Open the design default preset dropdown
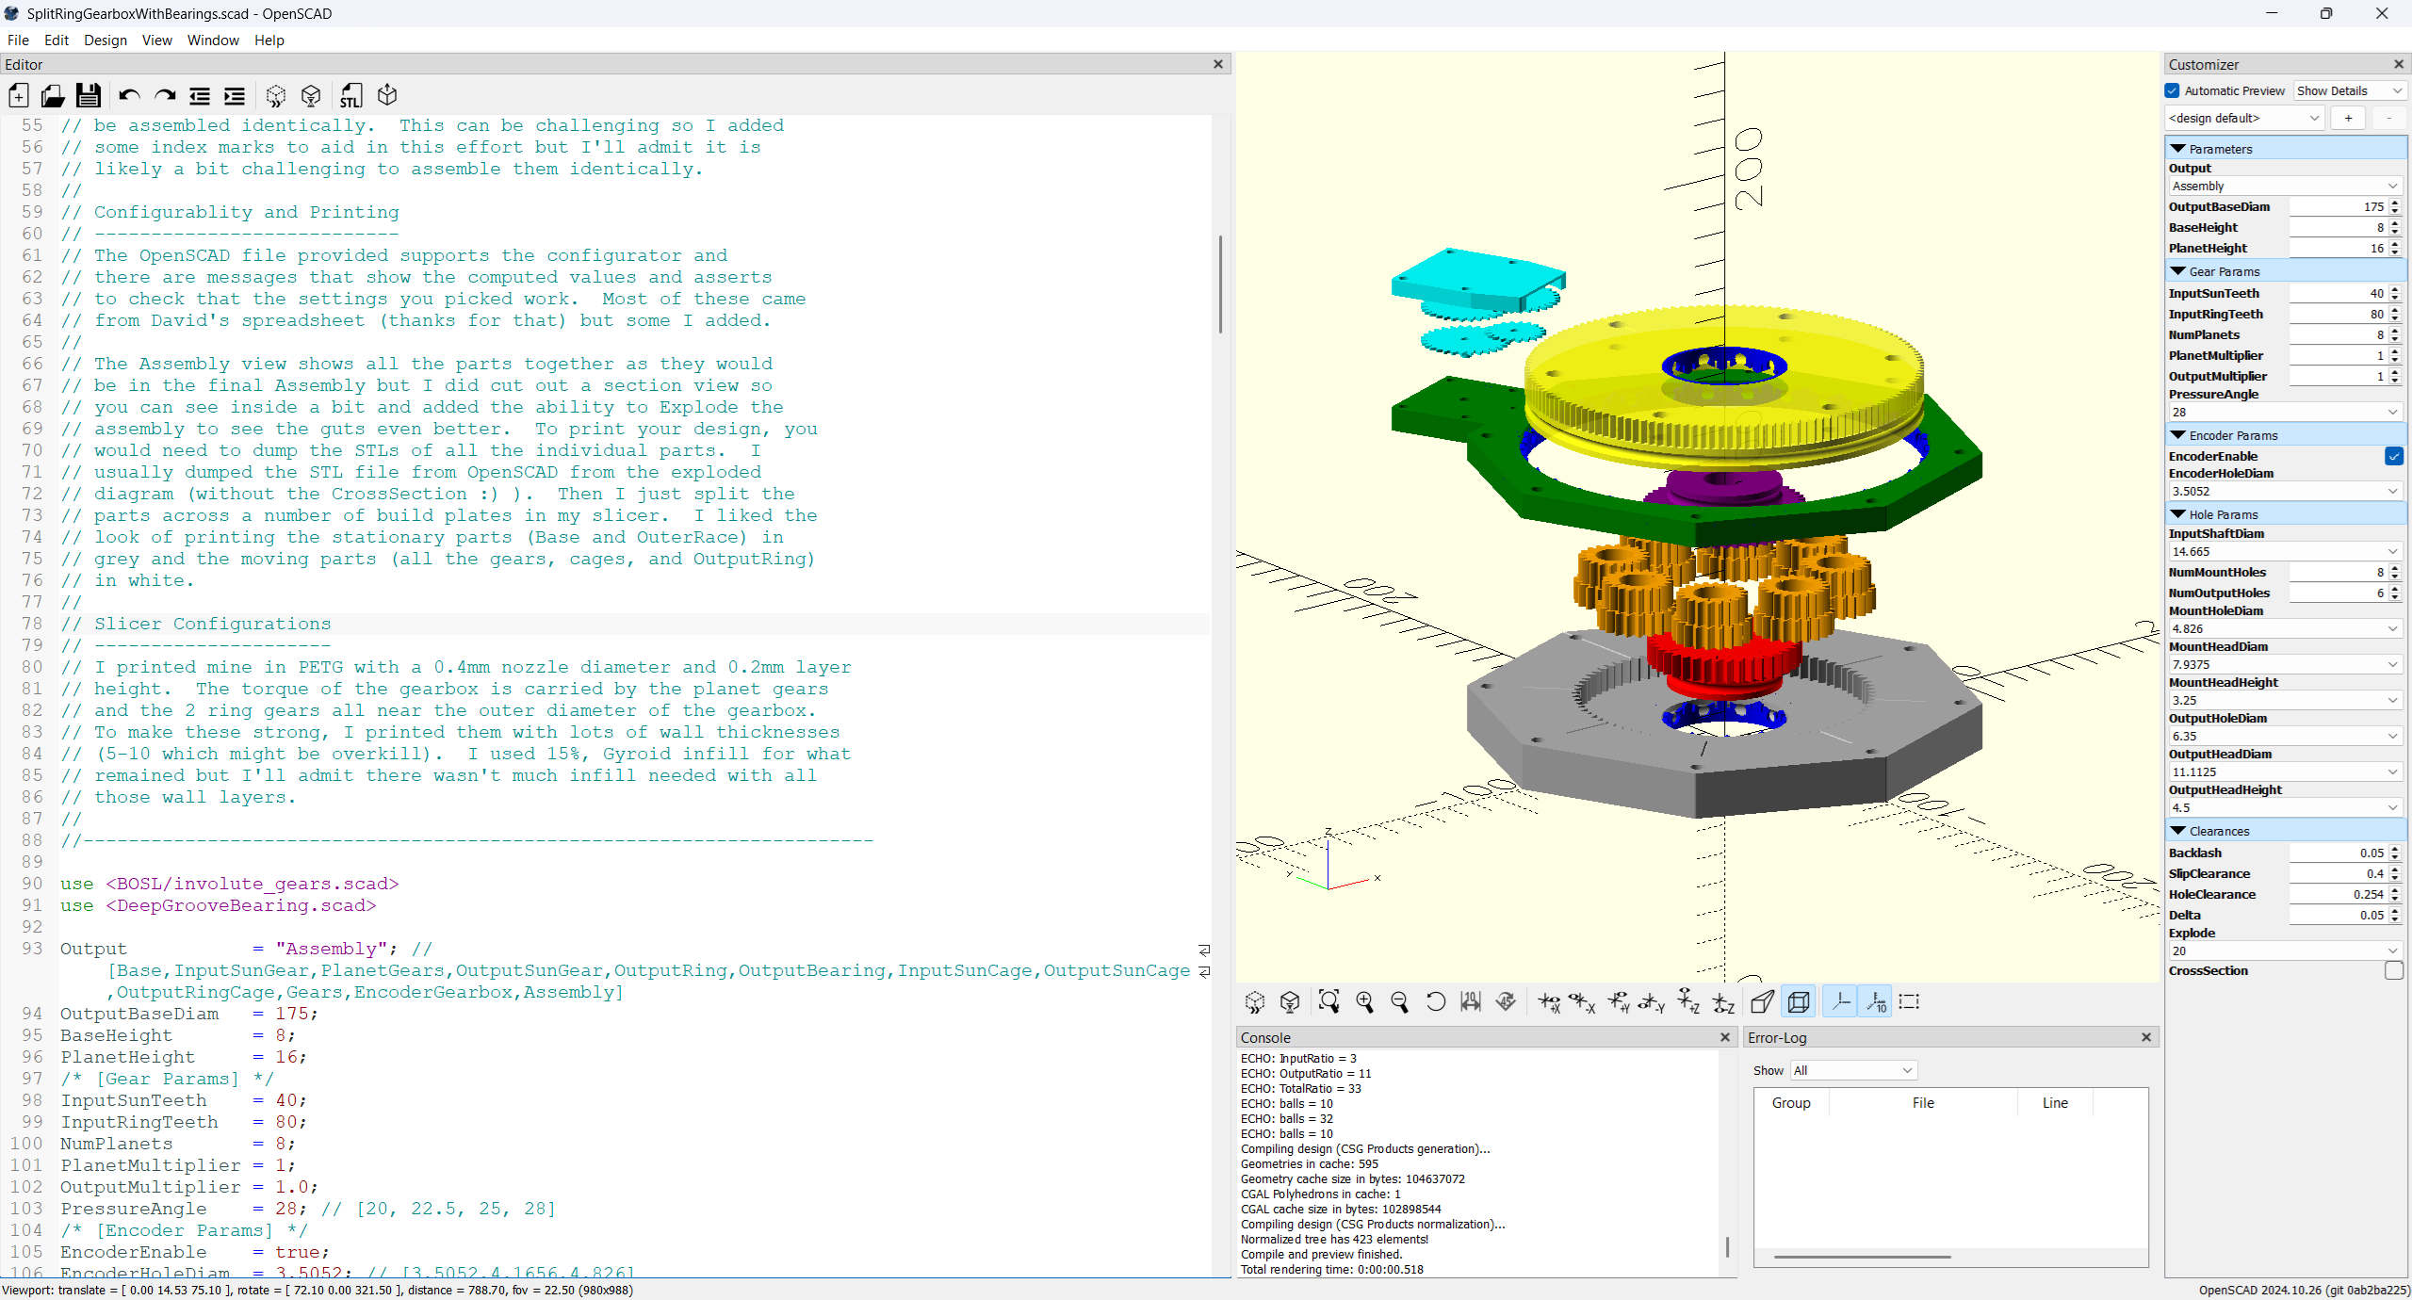This screenshot has width=2412, height=1300. click(x=2243, y=118)
